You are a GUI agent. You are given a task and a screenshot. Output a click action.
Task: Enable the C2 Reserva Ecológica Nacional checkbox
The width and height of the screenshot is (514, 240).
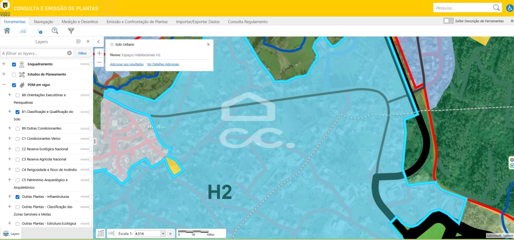click(18, 149)
